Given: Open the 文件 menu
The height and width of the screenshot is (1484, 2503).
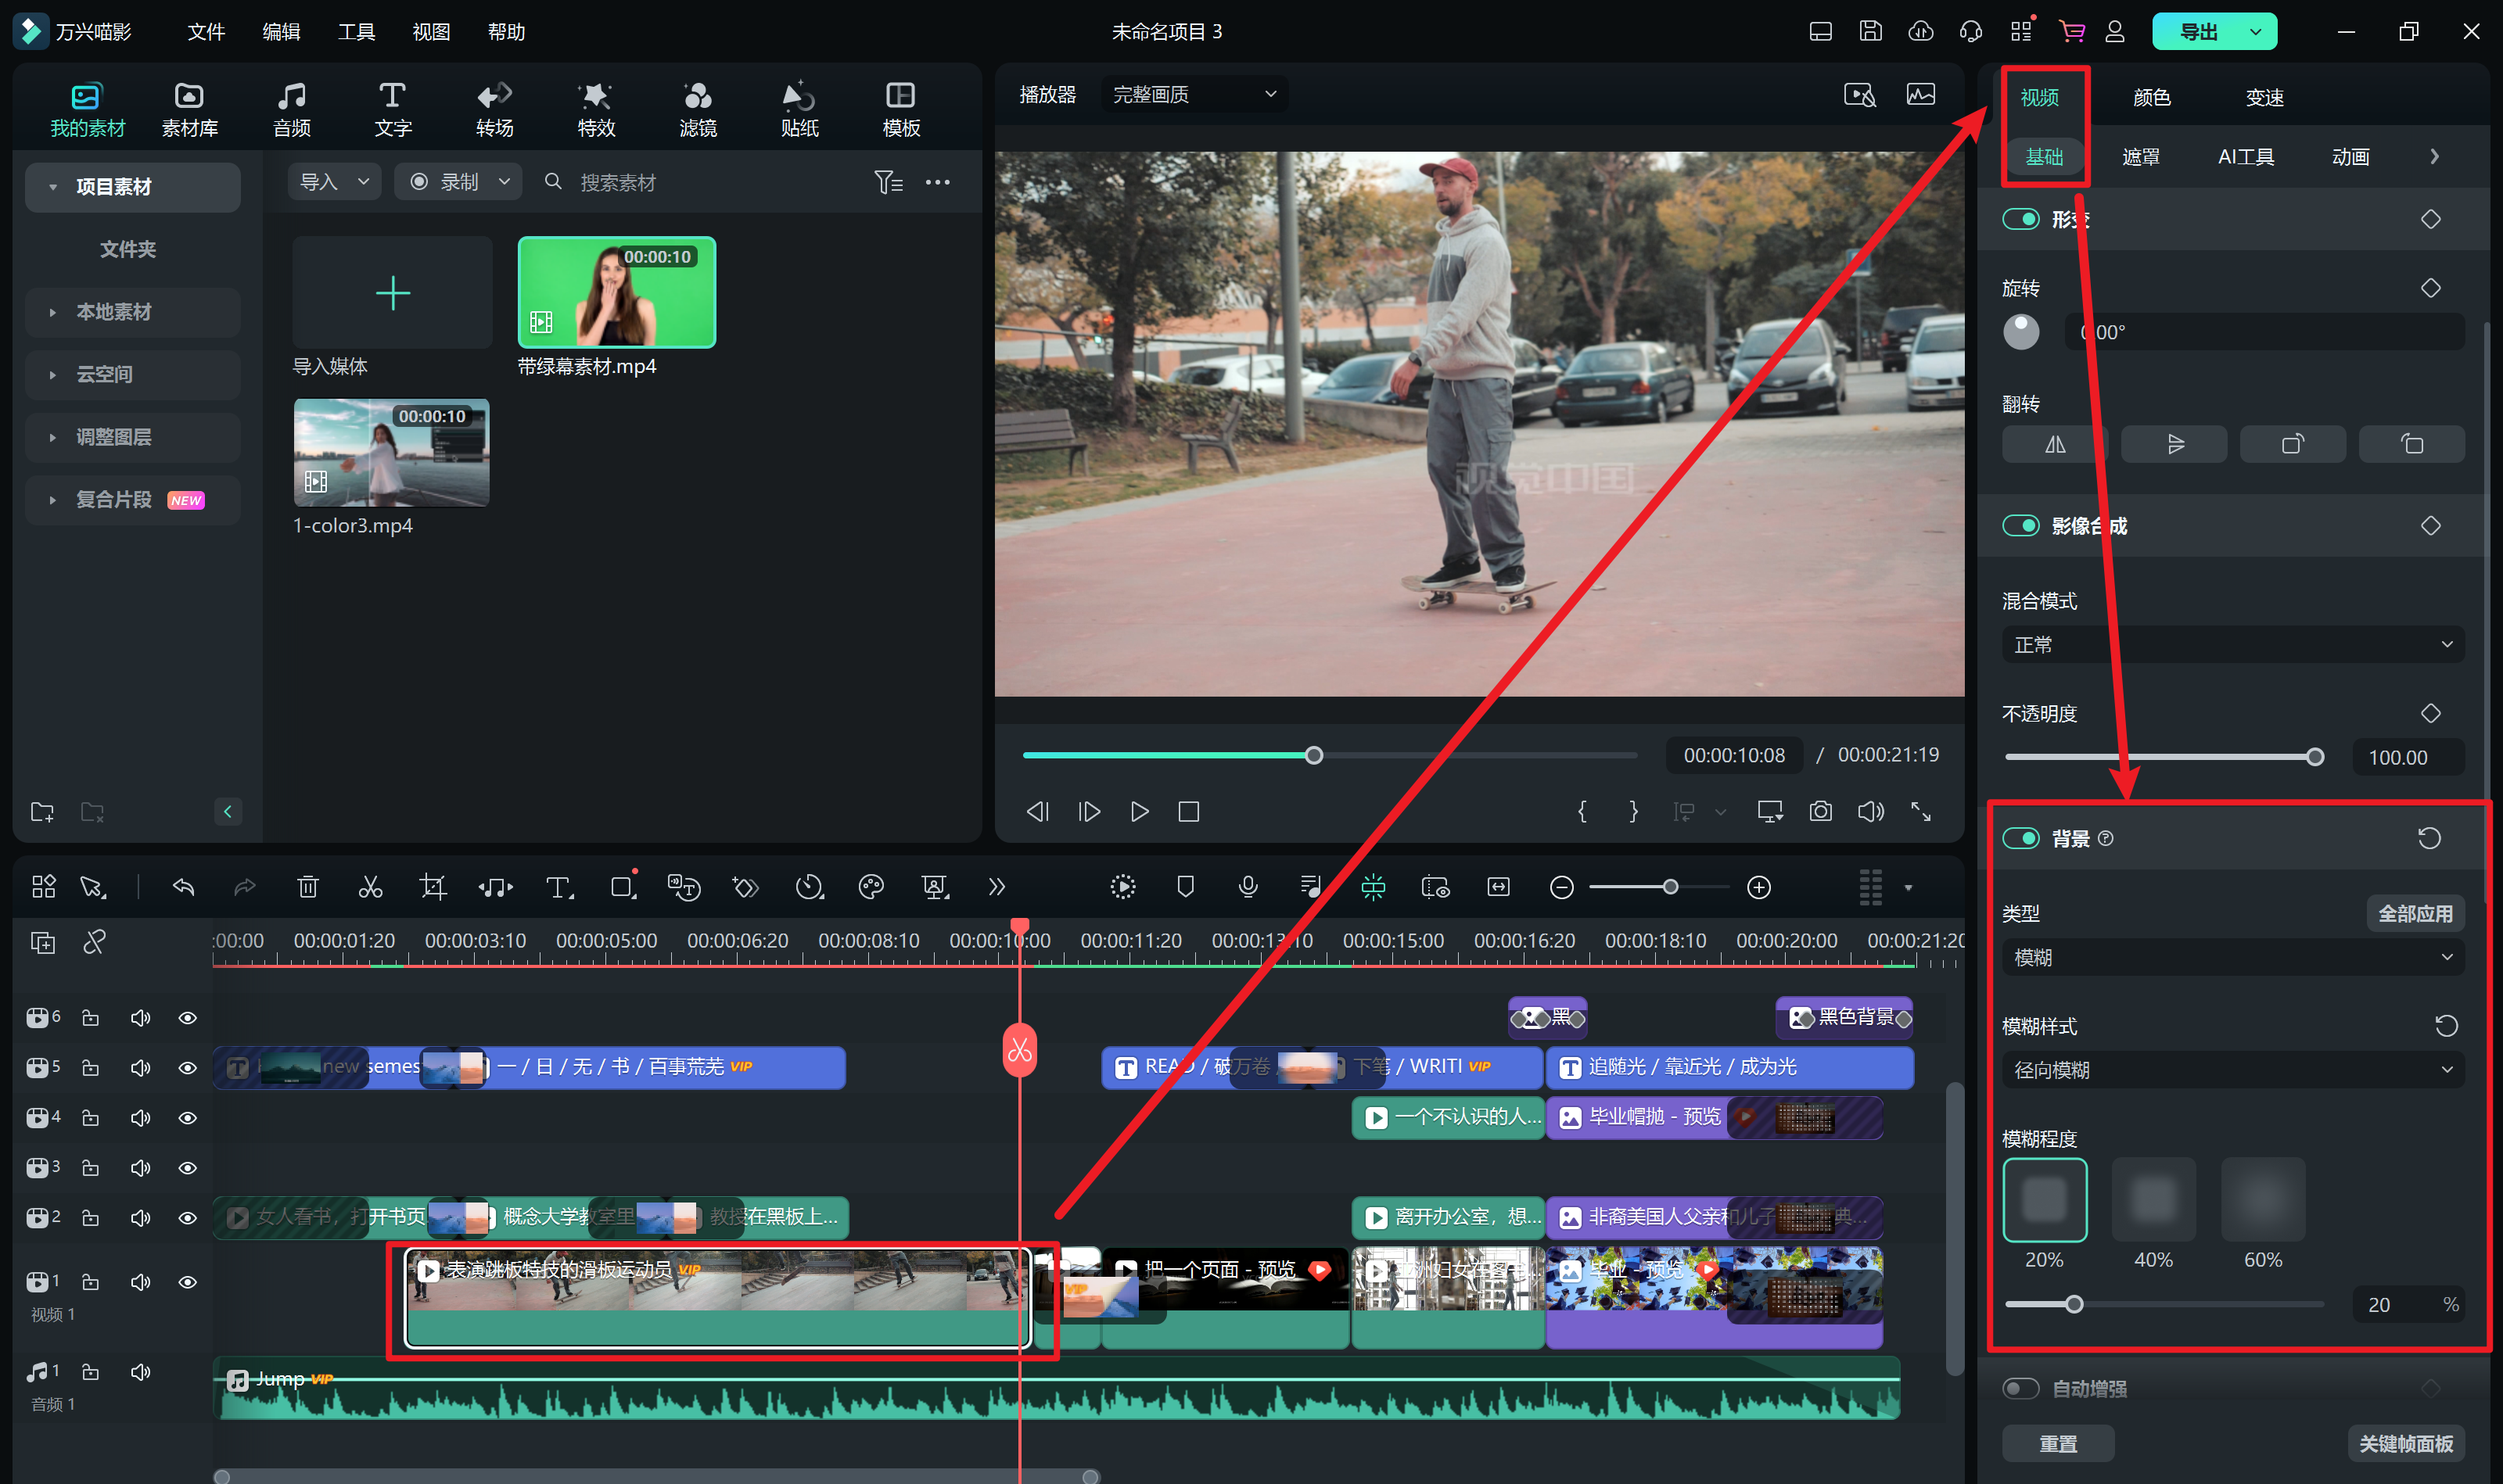Looking at the screenshot, I should (206, 31).
